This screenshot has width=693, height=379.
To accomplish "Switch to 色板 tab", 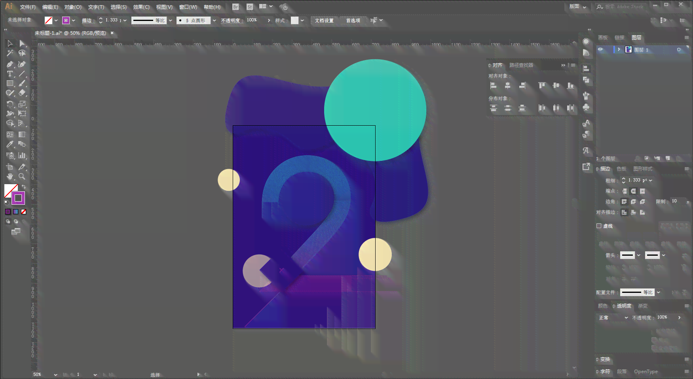I will pos(621,169).
